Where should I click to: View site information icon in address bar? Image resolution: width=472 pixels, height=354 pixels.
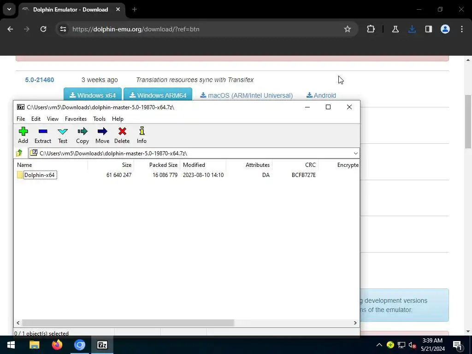[x=63, y=29]
